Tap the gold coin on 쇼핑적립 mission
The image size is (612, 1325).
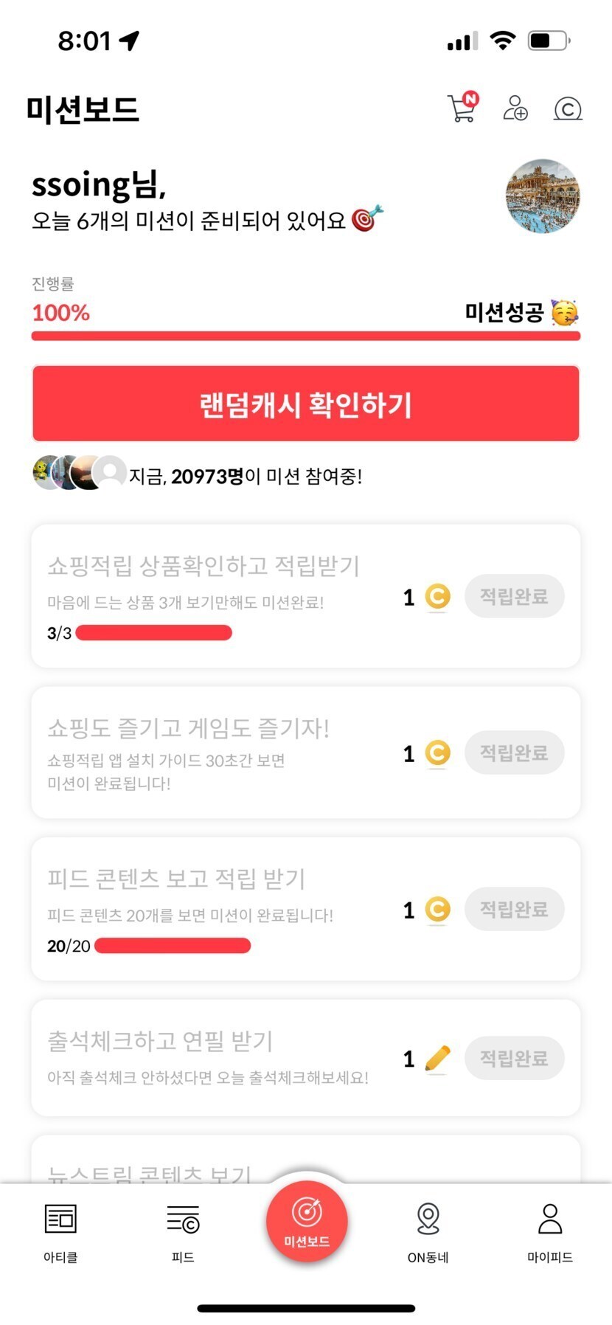pos(437,596)
